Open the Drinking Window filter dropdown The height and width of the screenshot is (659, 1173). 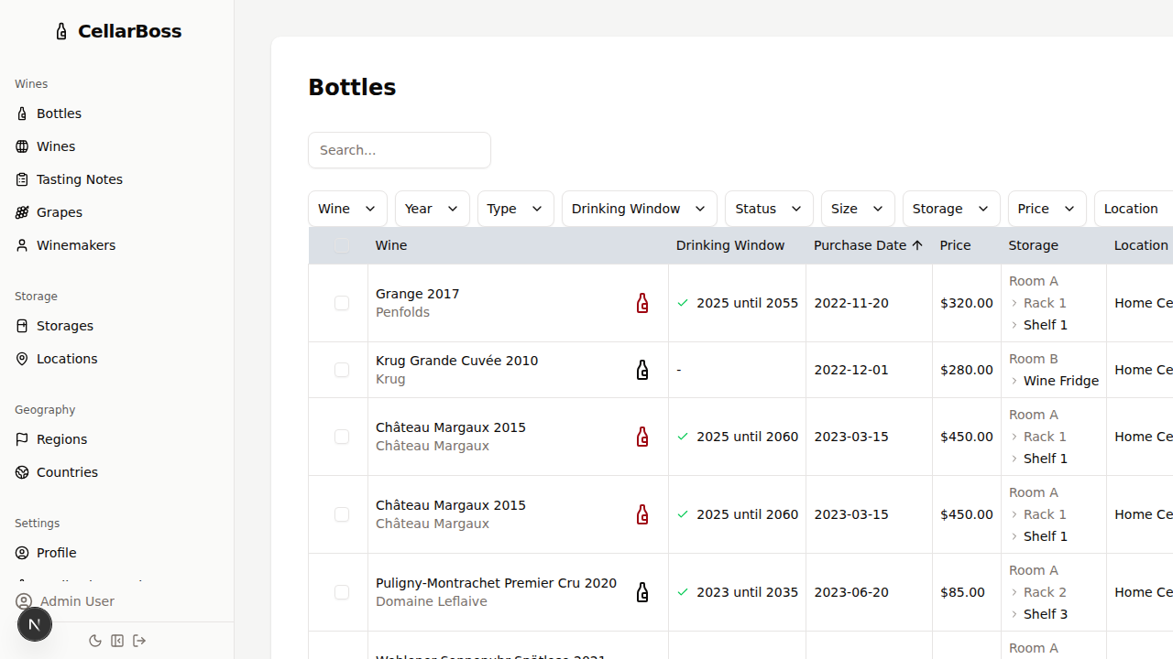pyautogui.click(x=639, y=209)
